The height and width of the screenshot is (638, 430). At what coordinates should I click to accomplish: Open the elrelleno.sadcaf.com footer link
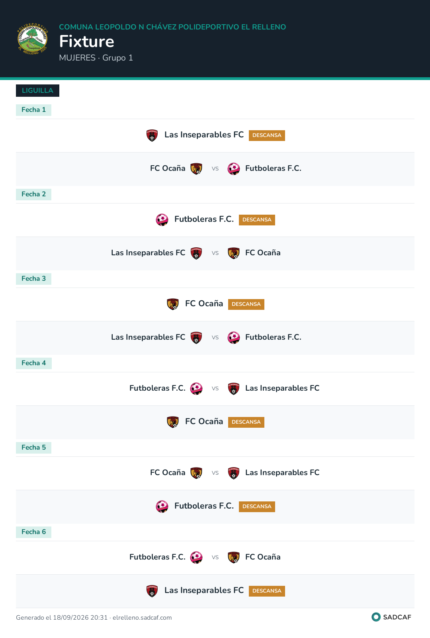(x=142, y=618)
